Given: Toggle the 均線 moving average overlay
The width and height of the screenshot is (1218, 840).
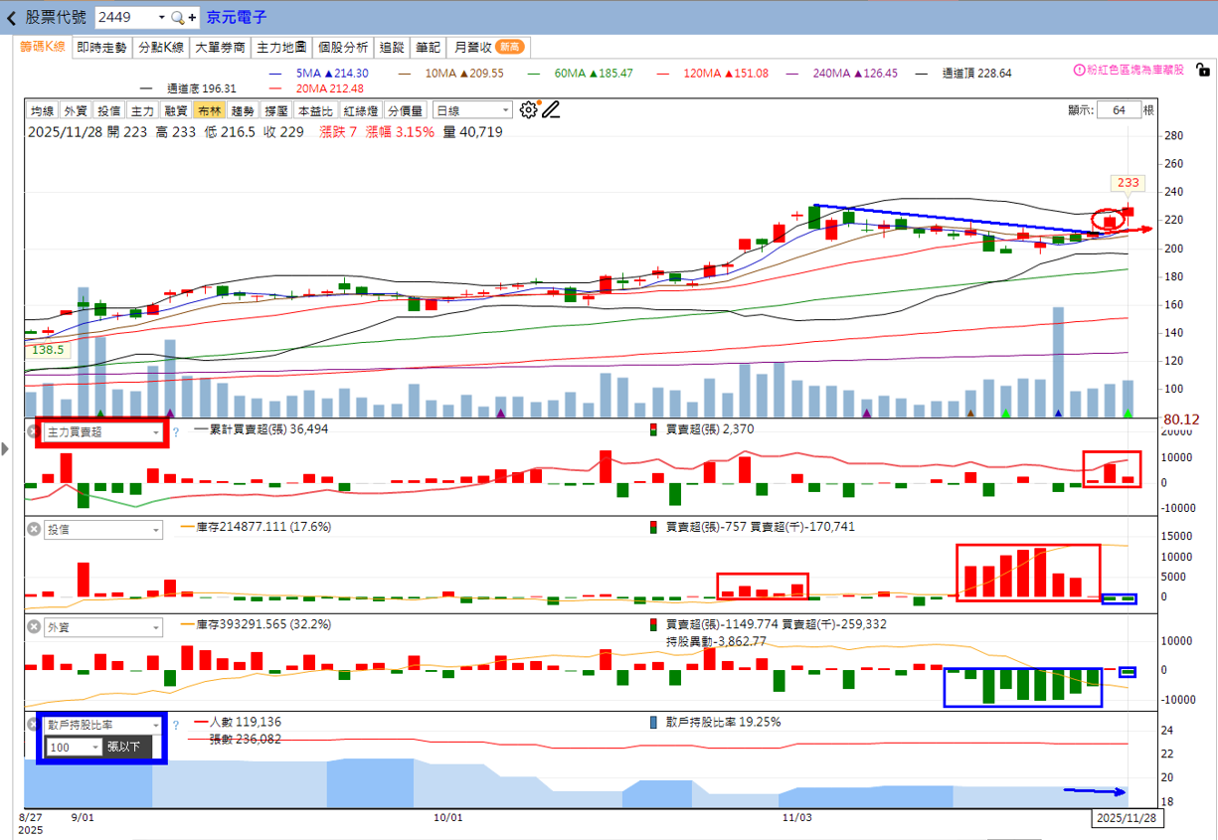Looking at the screenshot, I should pyautogui.click(x=42, y=111).
